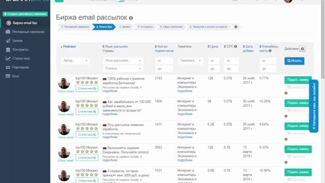Click topic подробнее in 1808 subscribers row
Viewport: 325px width, 183px height.
[185, 114]
